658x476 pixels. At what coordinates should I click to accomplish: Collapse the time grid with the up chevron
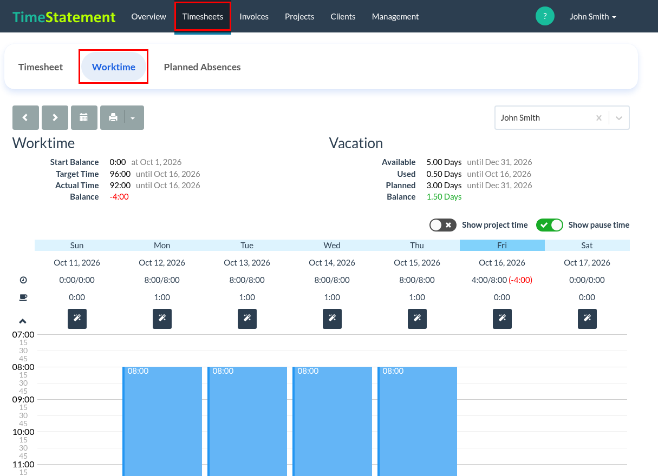(23, 321)
